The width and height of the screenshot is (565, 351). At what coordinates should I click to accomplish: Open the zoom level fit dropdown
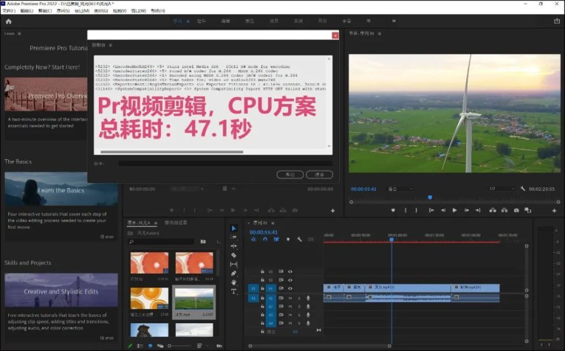tap(401, 189)
